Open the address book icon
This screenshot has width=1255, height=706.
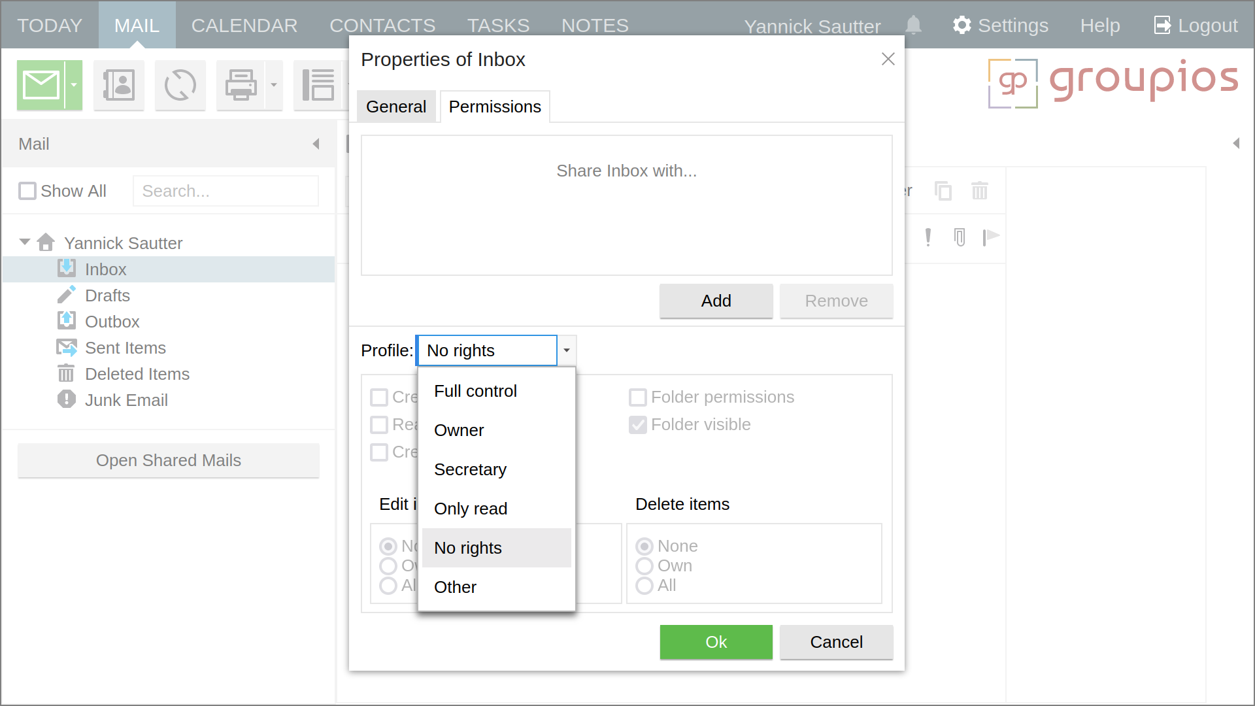(x=118, y=85)
